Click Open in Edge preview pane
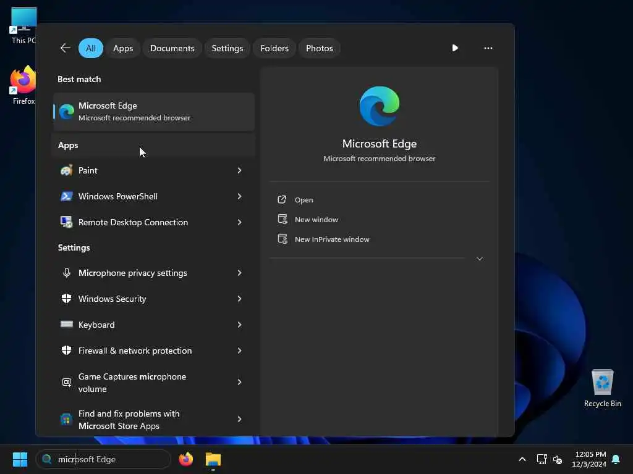This screenshot has width=633, height=474. 304,200
